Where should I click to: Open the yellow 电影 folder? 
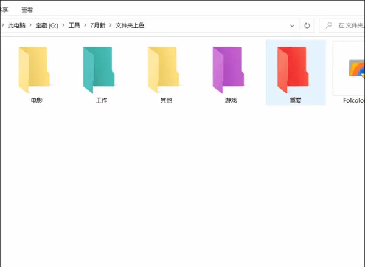click(36, 70)
